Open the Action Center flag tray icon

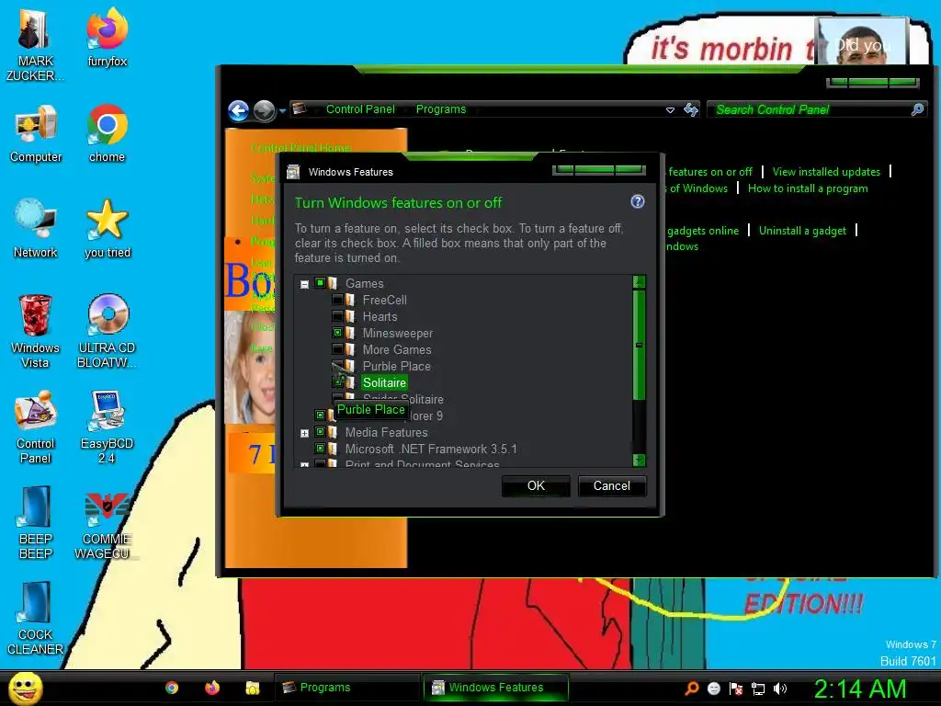(736, 689)
